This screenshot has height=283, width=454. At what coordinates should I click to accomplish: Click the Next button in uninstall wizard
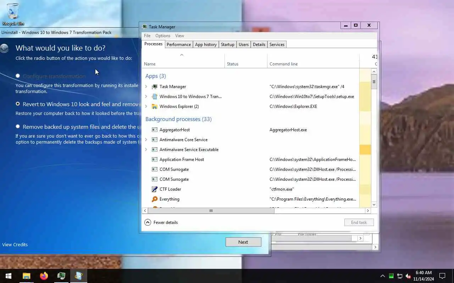tap(243, 242)
